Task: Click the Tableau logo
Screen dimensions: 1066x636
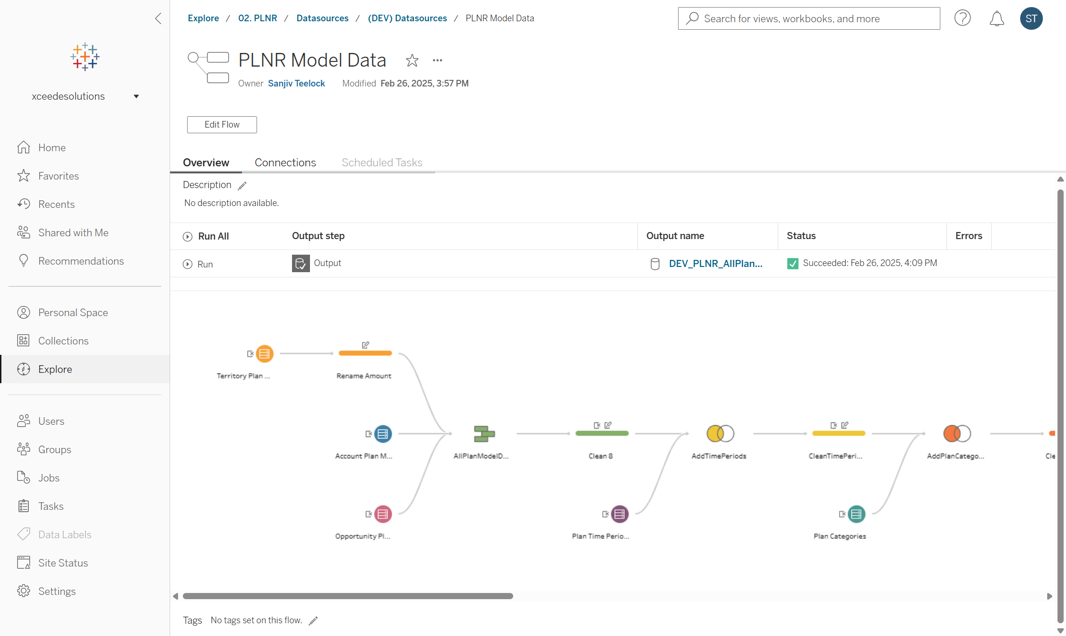Action: [85, 57]
